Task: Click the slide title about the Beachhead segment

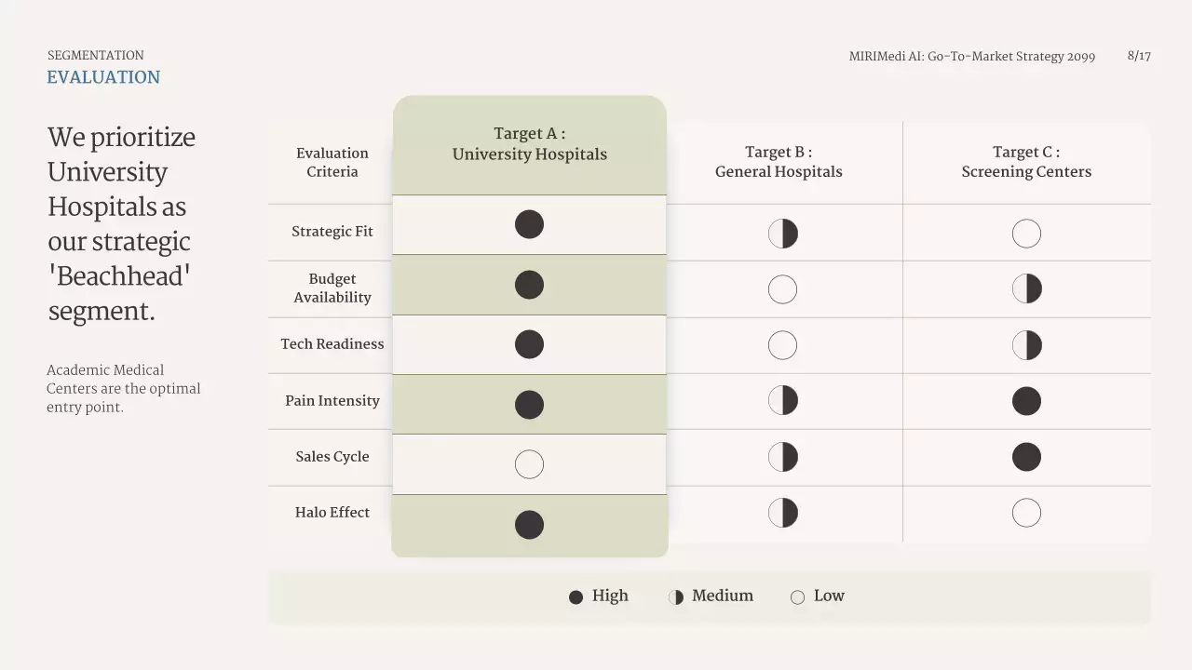Action: click(121, 223)
